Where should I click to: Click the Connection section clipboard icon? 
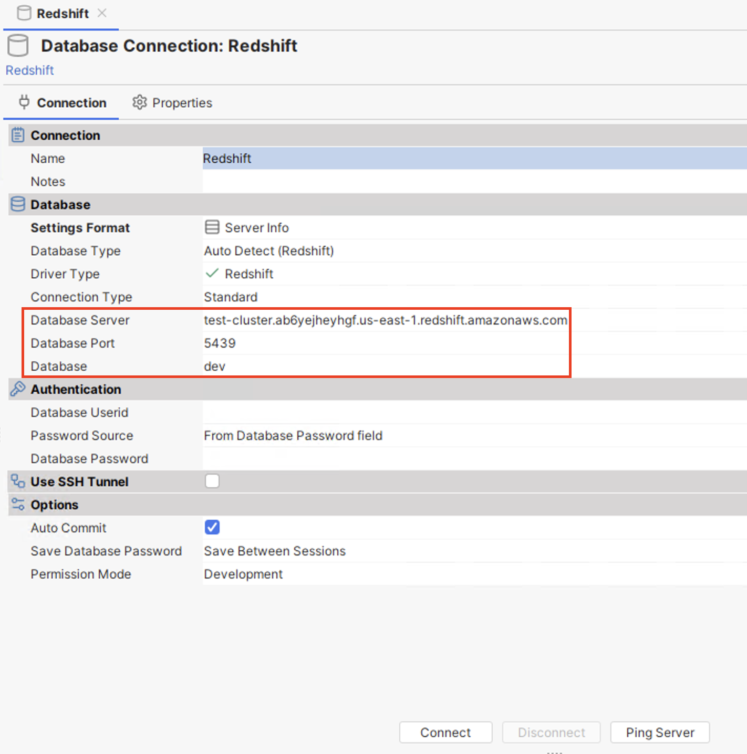coord(18,135)
